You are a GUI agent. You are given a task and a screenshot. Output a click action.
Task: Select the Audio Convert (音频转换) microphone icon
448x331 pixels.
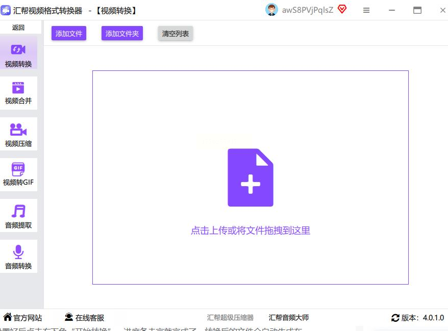(18, 252)
